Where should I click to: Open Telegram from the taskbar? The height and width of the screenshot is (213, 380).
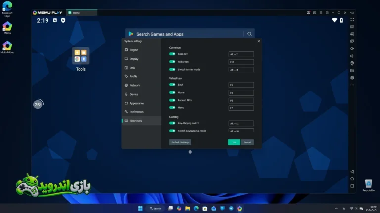(x=231, y=208)
